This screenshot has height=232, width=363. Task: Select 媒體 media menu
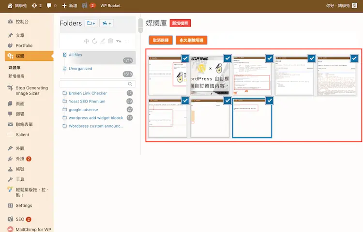29,56
